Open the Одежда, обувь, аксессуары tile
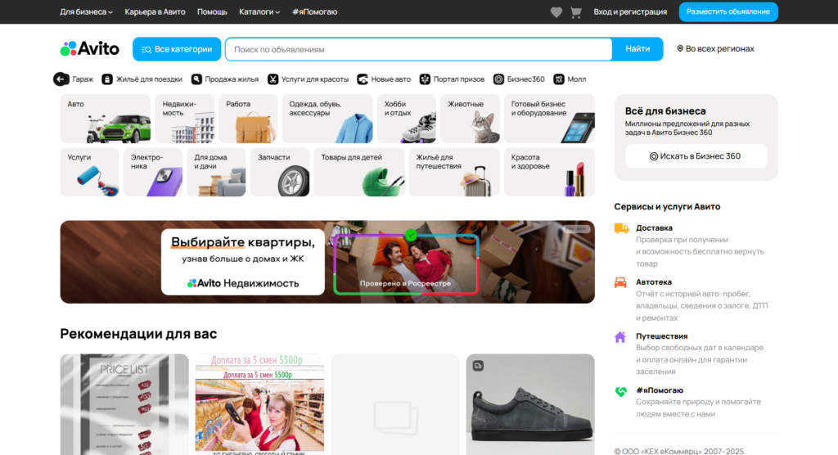 click(327, 118)
